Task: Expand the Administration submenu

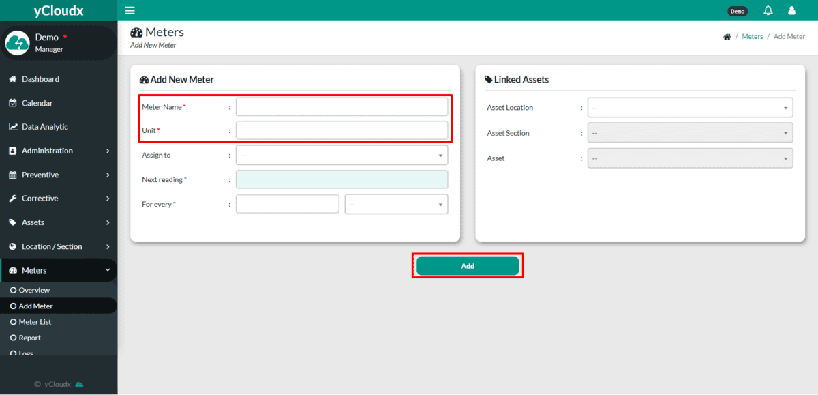Action: click(x=58, y=151)
